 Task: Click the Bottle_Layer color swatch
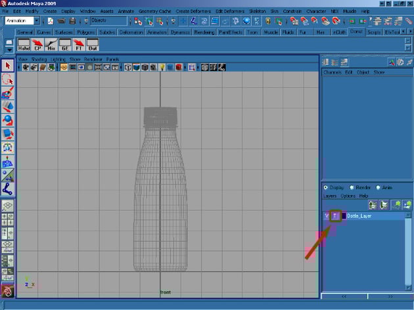(x=344, y=216)
